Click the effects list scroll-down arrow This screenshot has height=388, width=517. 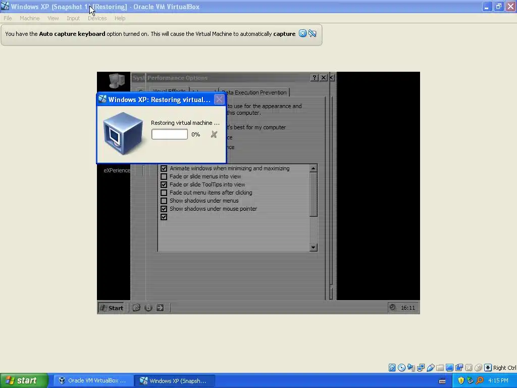(x=313, y=248)
